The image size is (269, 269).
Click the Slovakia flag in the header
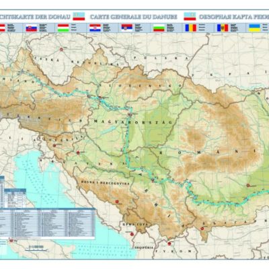click(x=32, y=28)
